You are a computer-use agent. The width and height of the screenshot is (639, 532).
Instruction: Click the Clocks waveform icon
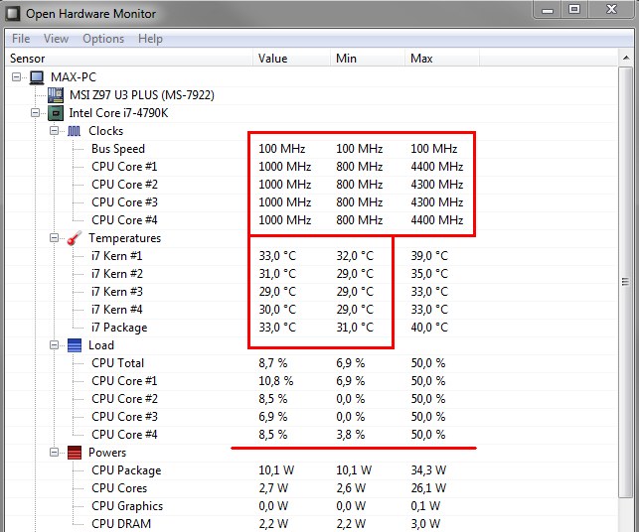75,131
